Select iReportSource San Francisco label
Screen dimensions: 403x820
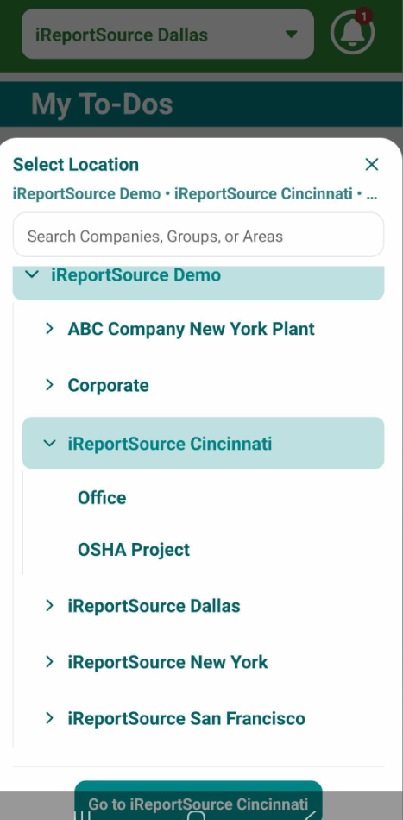click(x=186, y=718)
